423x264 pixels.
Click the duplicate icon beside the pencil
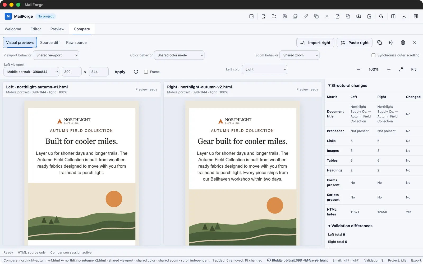point(316,16)
